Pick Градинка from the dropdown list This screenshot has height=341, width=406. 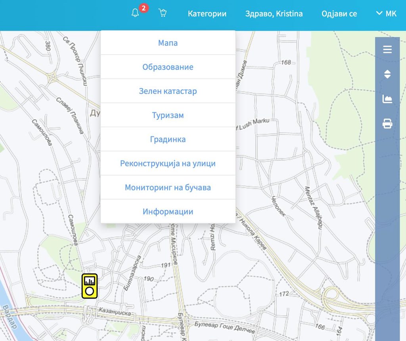[168, 139]
